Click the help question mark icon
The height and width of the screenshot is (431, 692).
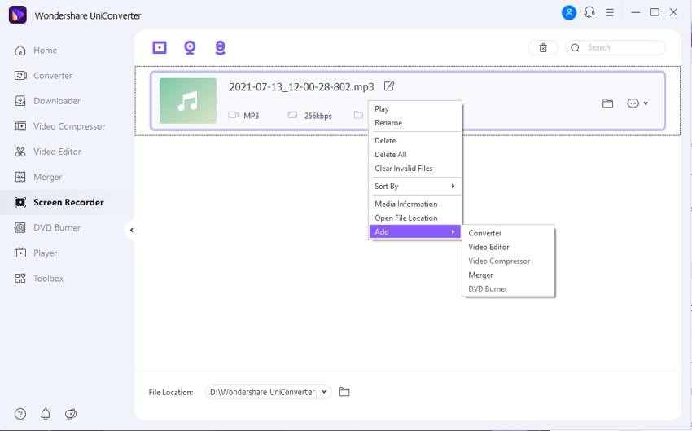click(x=20, y=414)
